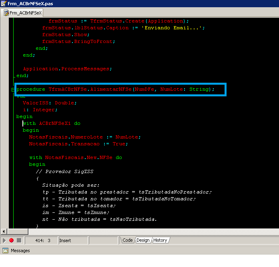Image resolution: width=279 pixels, height=267 pixels.
Task: Open the History tab
Action: coord(160,240)
